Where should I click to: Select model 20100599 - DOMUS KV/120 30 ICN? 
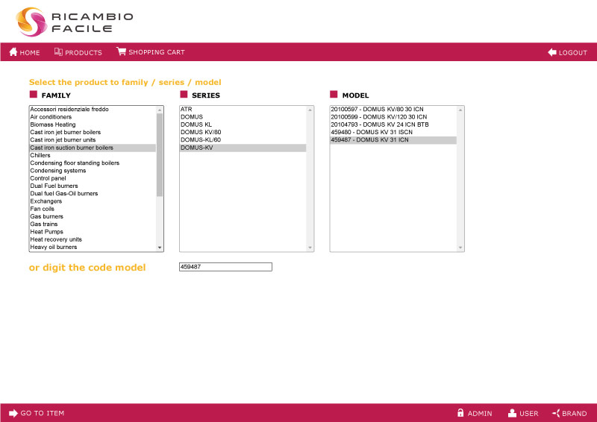coord(393,117)
